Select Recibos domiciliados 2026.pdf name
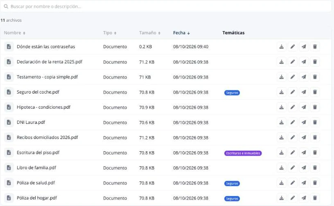 click(x=47, y=137)
